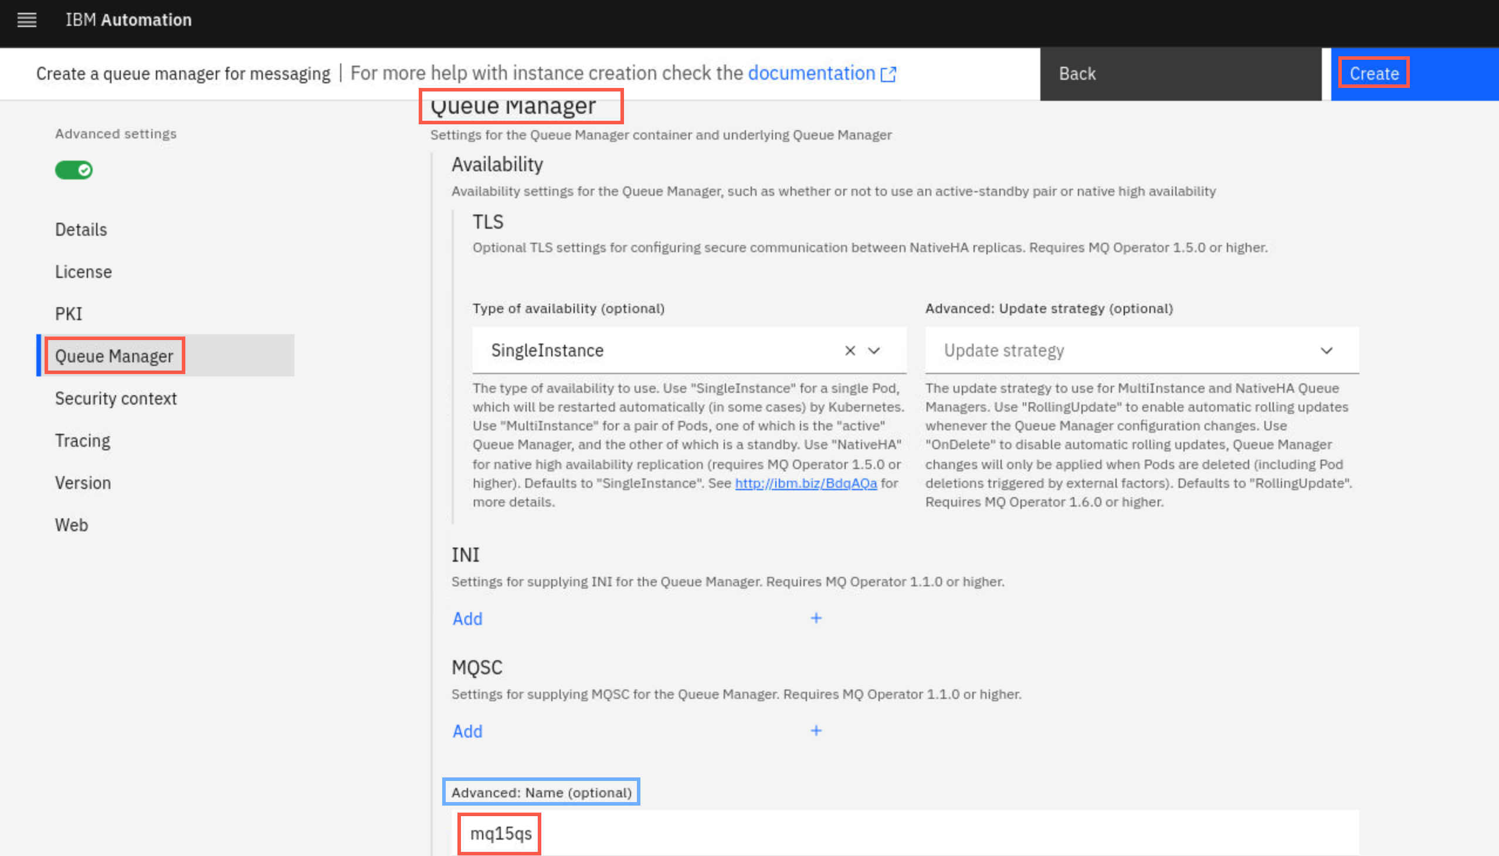The height and width of the screenshot is (856, 1499).
Task: Click the plus icon for INI
Action: 816,618
